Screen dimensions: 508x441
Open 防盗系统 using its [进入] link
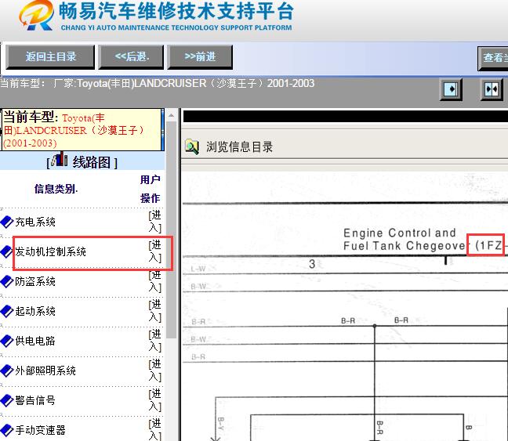(155, 281)
